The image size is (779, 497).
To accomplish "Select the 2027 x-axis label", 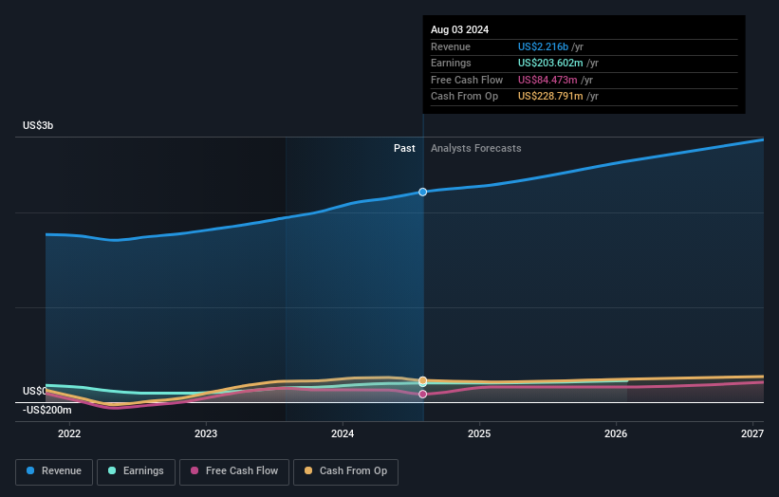I will [752, 433].
